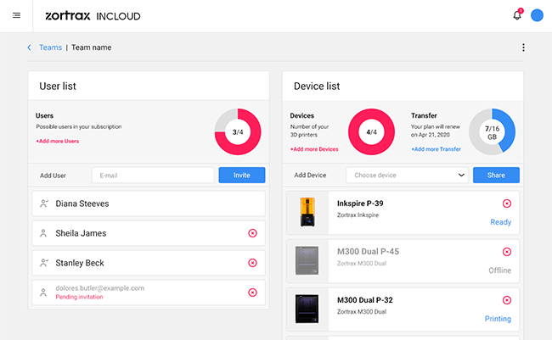Viewport: 552px width, 340px height.
Task: Remove M300 Dual P-32 device
Action: pos(507,300)
